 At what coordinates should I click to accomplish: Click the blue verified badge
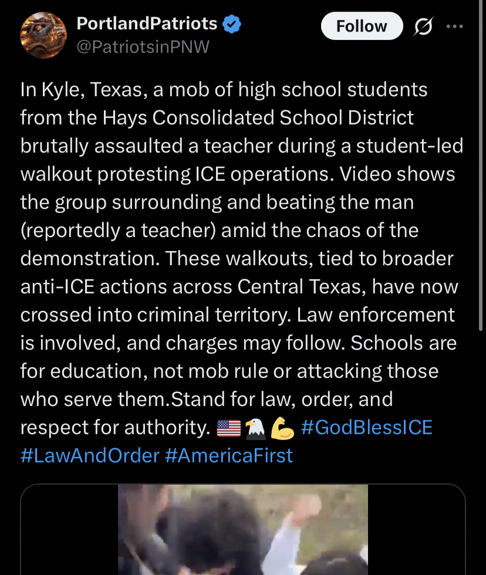[x=233, y=24]
